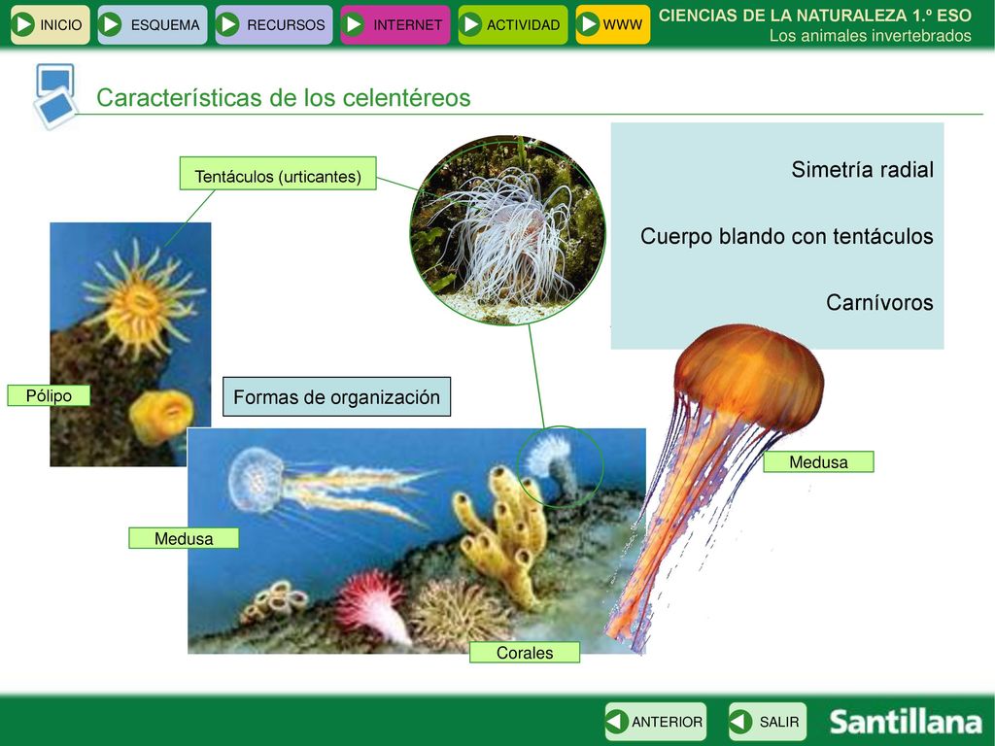995x746 pixels.
Task: Click the 'Corales' label
Action: [525, 652]
